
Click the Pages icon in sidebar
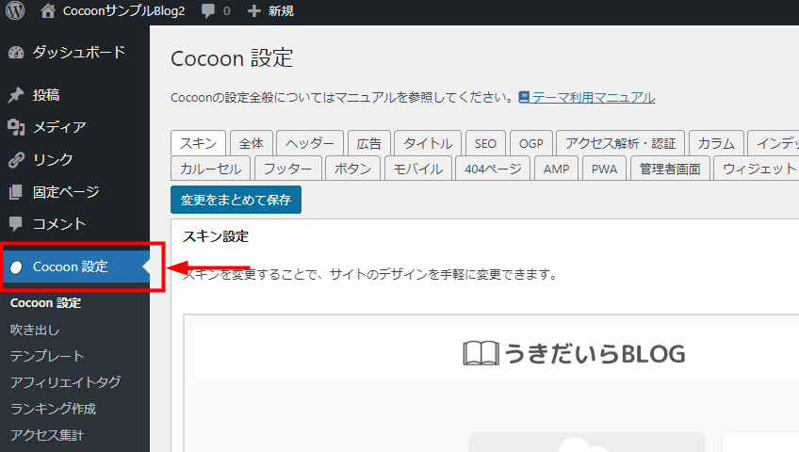pos(16,192)
